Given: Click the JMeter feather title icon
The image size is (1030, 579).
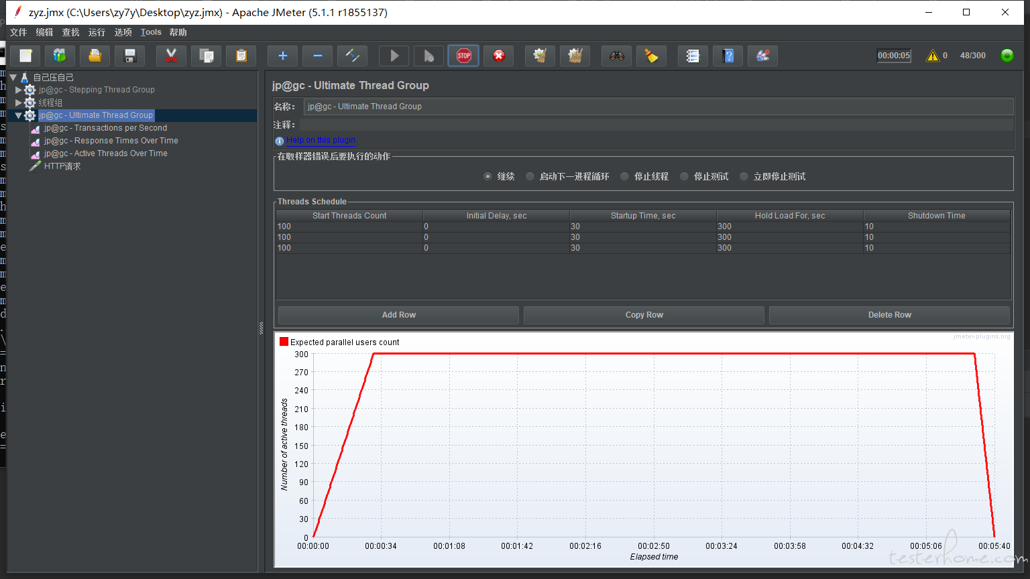Looking at the screenshot, I should [x=18, y=11].
